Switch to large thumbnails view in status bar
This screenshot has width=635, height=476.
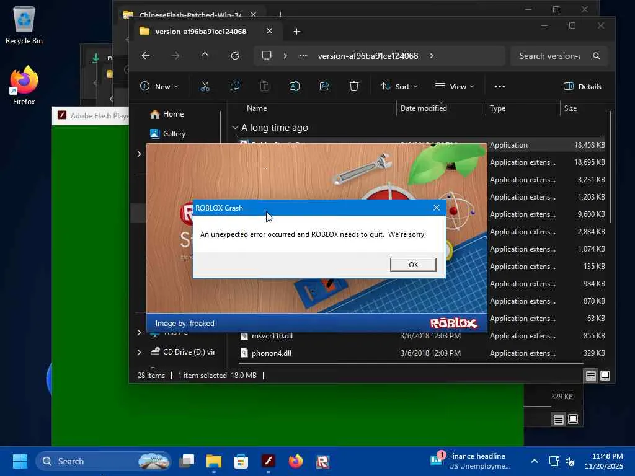click(x=605, y=376)
